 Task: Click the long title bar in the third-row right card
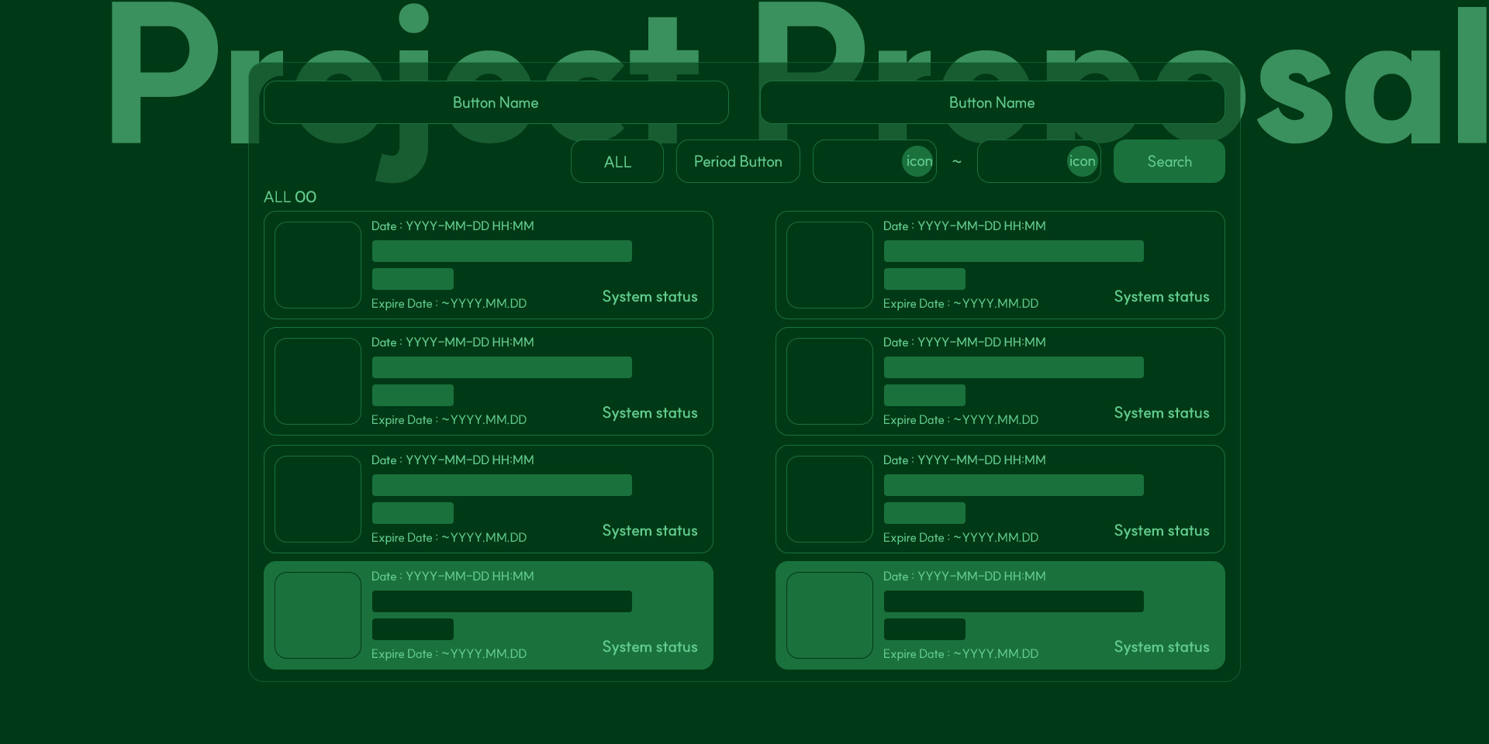coord(1014,485)
